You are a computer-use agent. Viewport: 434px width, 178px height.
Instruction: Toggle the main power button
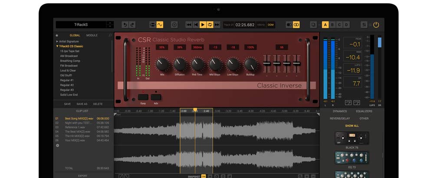[376, 25]
